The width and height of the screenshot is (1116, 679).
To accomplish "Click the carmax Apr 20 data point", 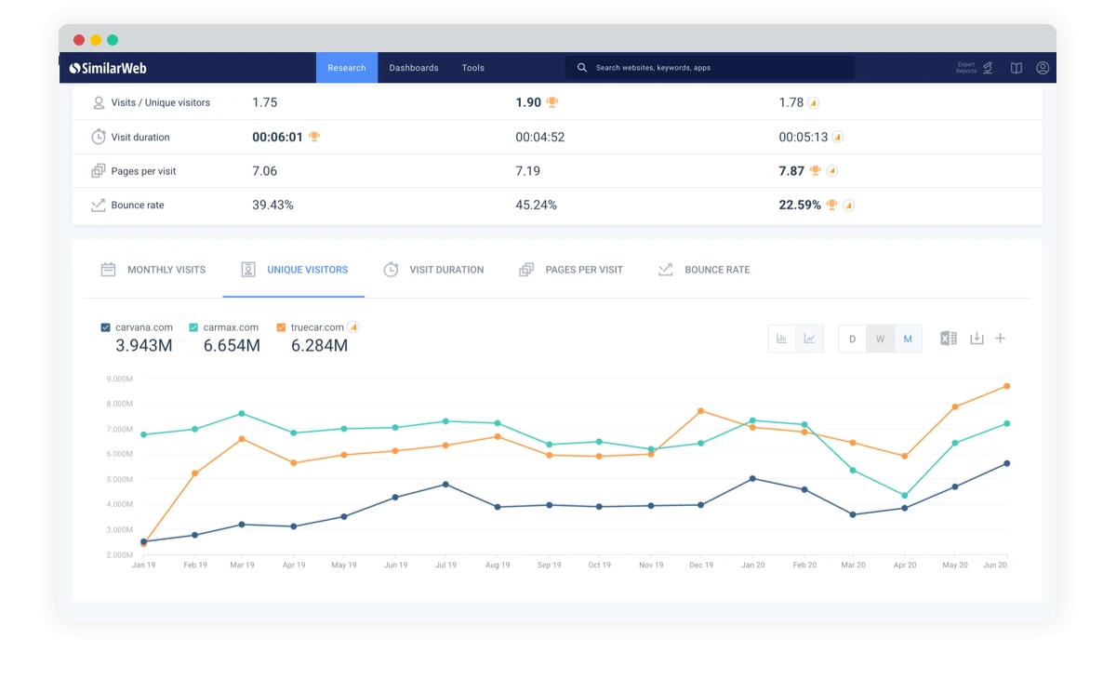I will (x=904, y=496).
